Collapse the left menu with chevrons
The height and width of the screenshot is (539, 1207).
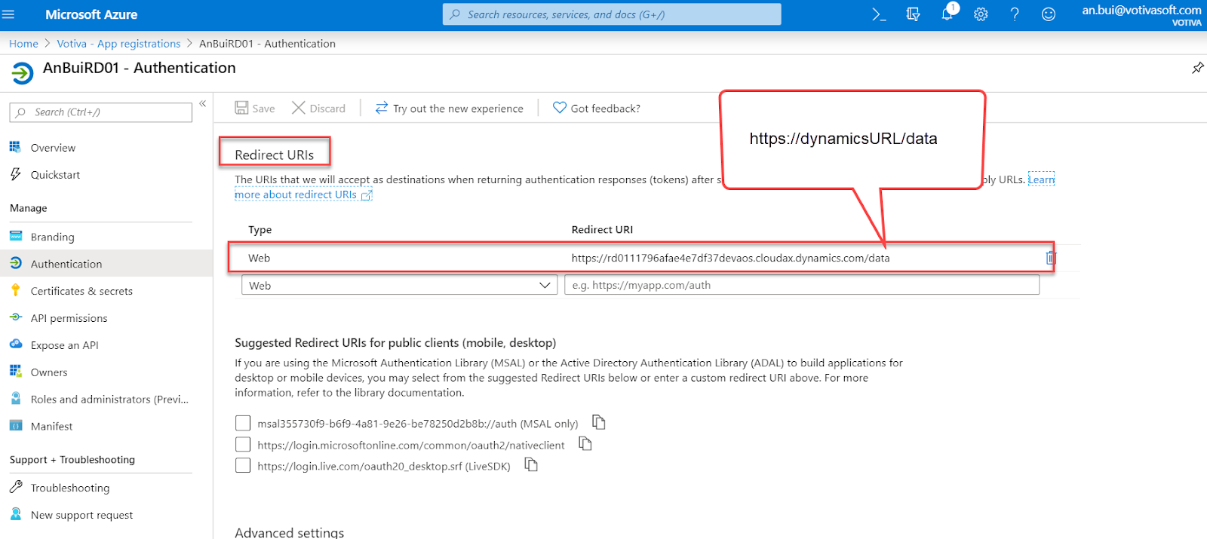[203, 103]
